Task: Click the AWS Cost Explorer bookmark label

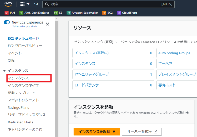Action: coord(37,13)
